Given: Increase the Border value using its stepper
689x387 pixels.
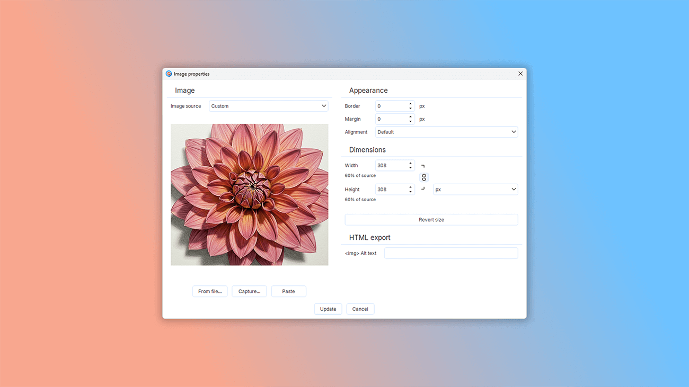Looking at the screenshot, I should [410, 104].
